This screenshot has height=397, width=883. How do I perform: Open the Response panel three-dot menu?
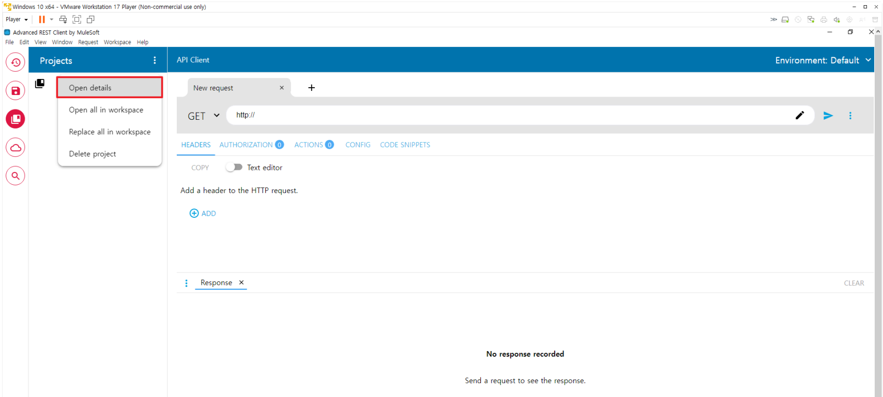pos(187,283)
